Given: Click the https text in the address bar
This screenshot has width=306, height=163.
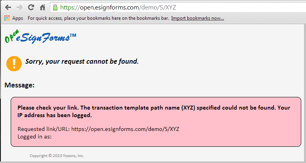Looking at the screenshot, I should point(68,7).
